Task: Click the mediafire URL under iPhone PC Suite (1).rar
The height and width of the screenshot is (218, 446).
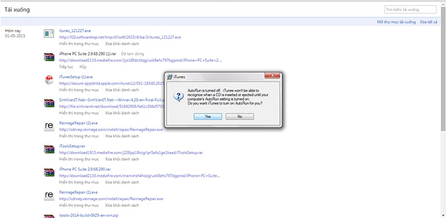Action: [140, 60]
